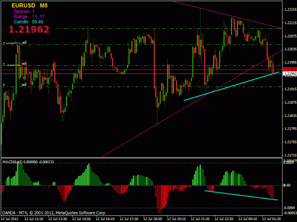Click the red price tag on the axis
Screen dimensions: 297x222
pyautogui.click(x=290, y=69)
